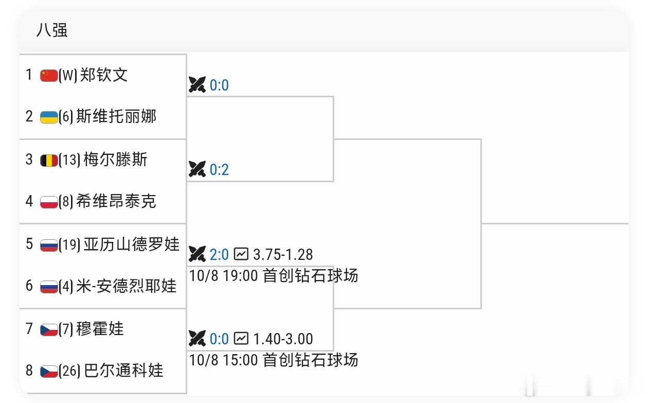Click Belgium flag next to 梅尔滕斯
The image size is (648, 403).
tap(49, 160)
